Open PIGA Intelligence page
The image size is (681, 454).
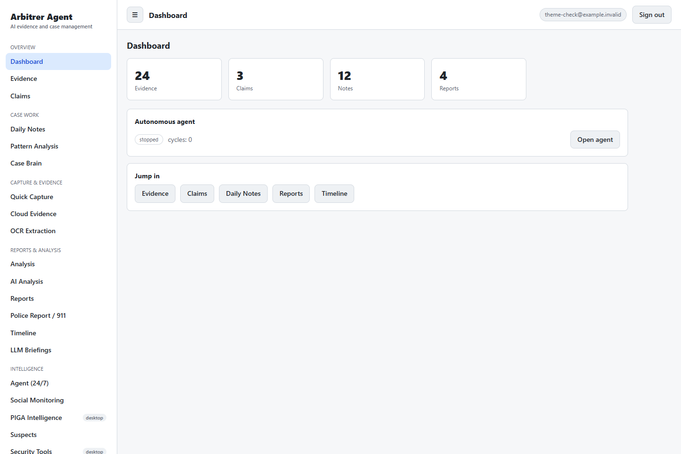[58, 418]
